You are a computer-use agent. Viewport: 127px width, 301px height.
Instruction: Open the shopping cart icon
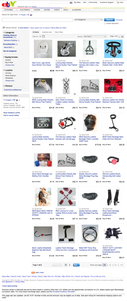tap(117, 2)
